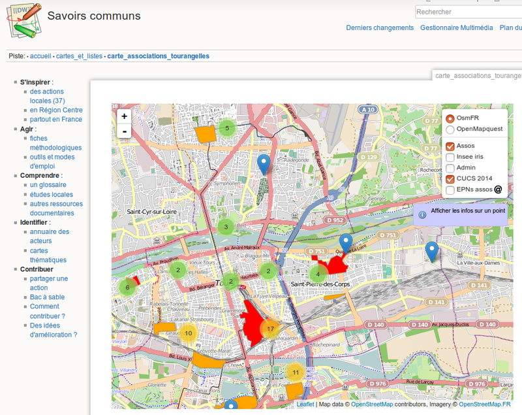The image size is (522, 415).
Task: Click the blue marker near La Ville-aux-Dames
Action: 431,250
